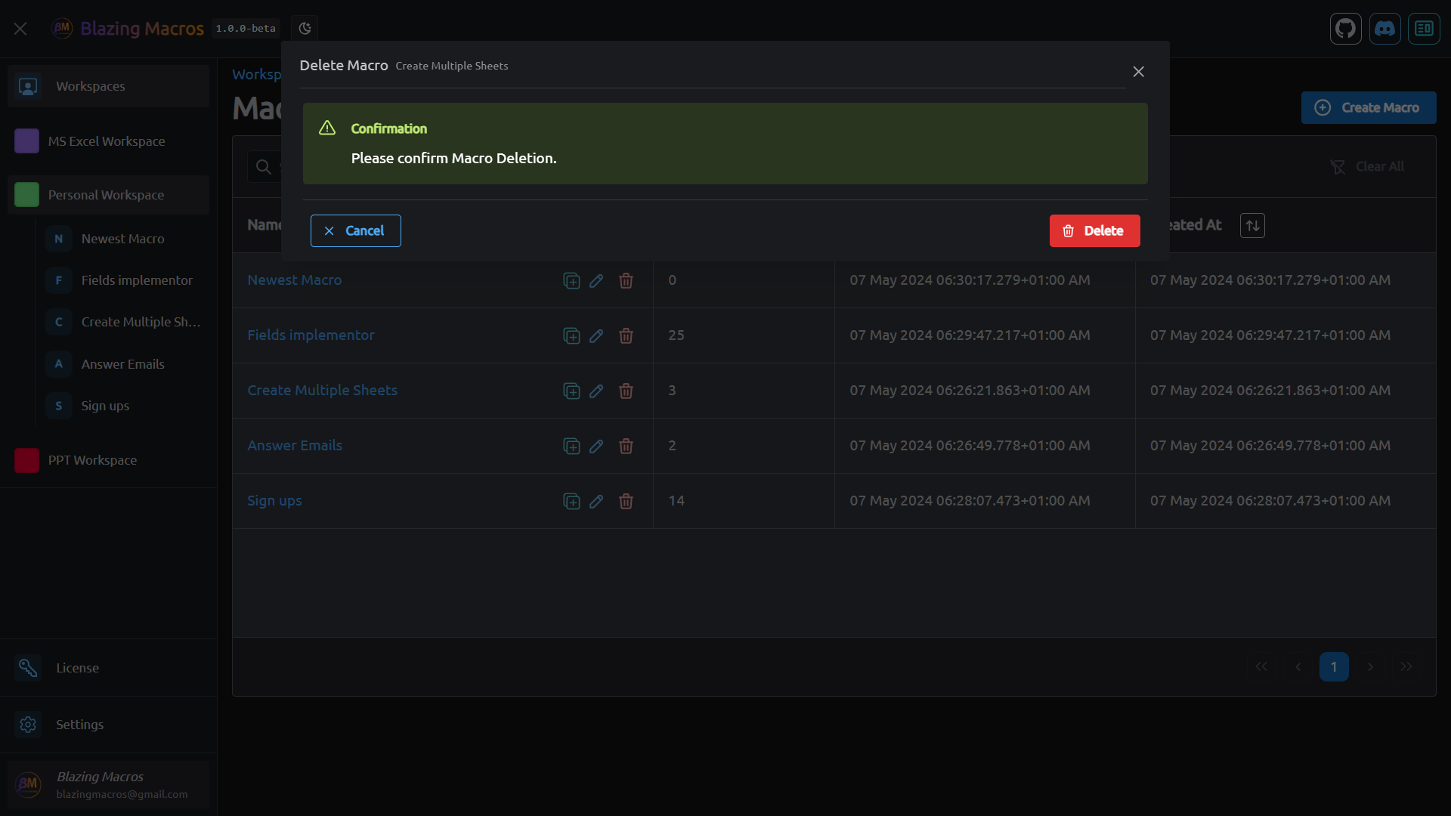1451x816 pixels.
Task: Open Answer Emails in the sidebar
Action: (123, 364)
